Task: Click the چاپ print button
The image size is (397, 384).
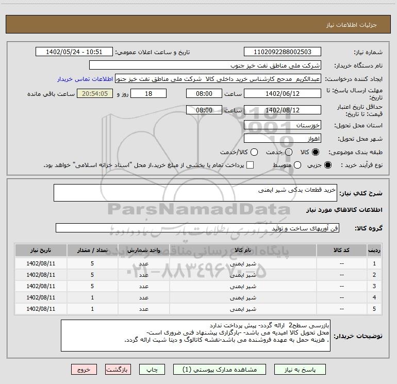Action: click(152, 370)
